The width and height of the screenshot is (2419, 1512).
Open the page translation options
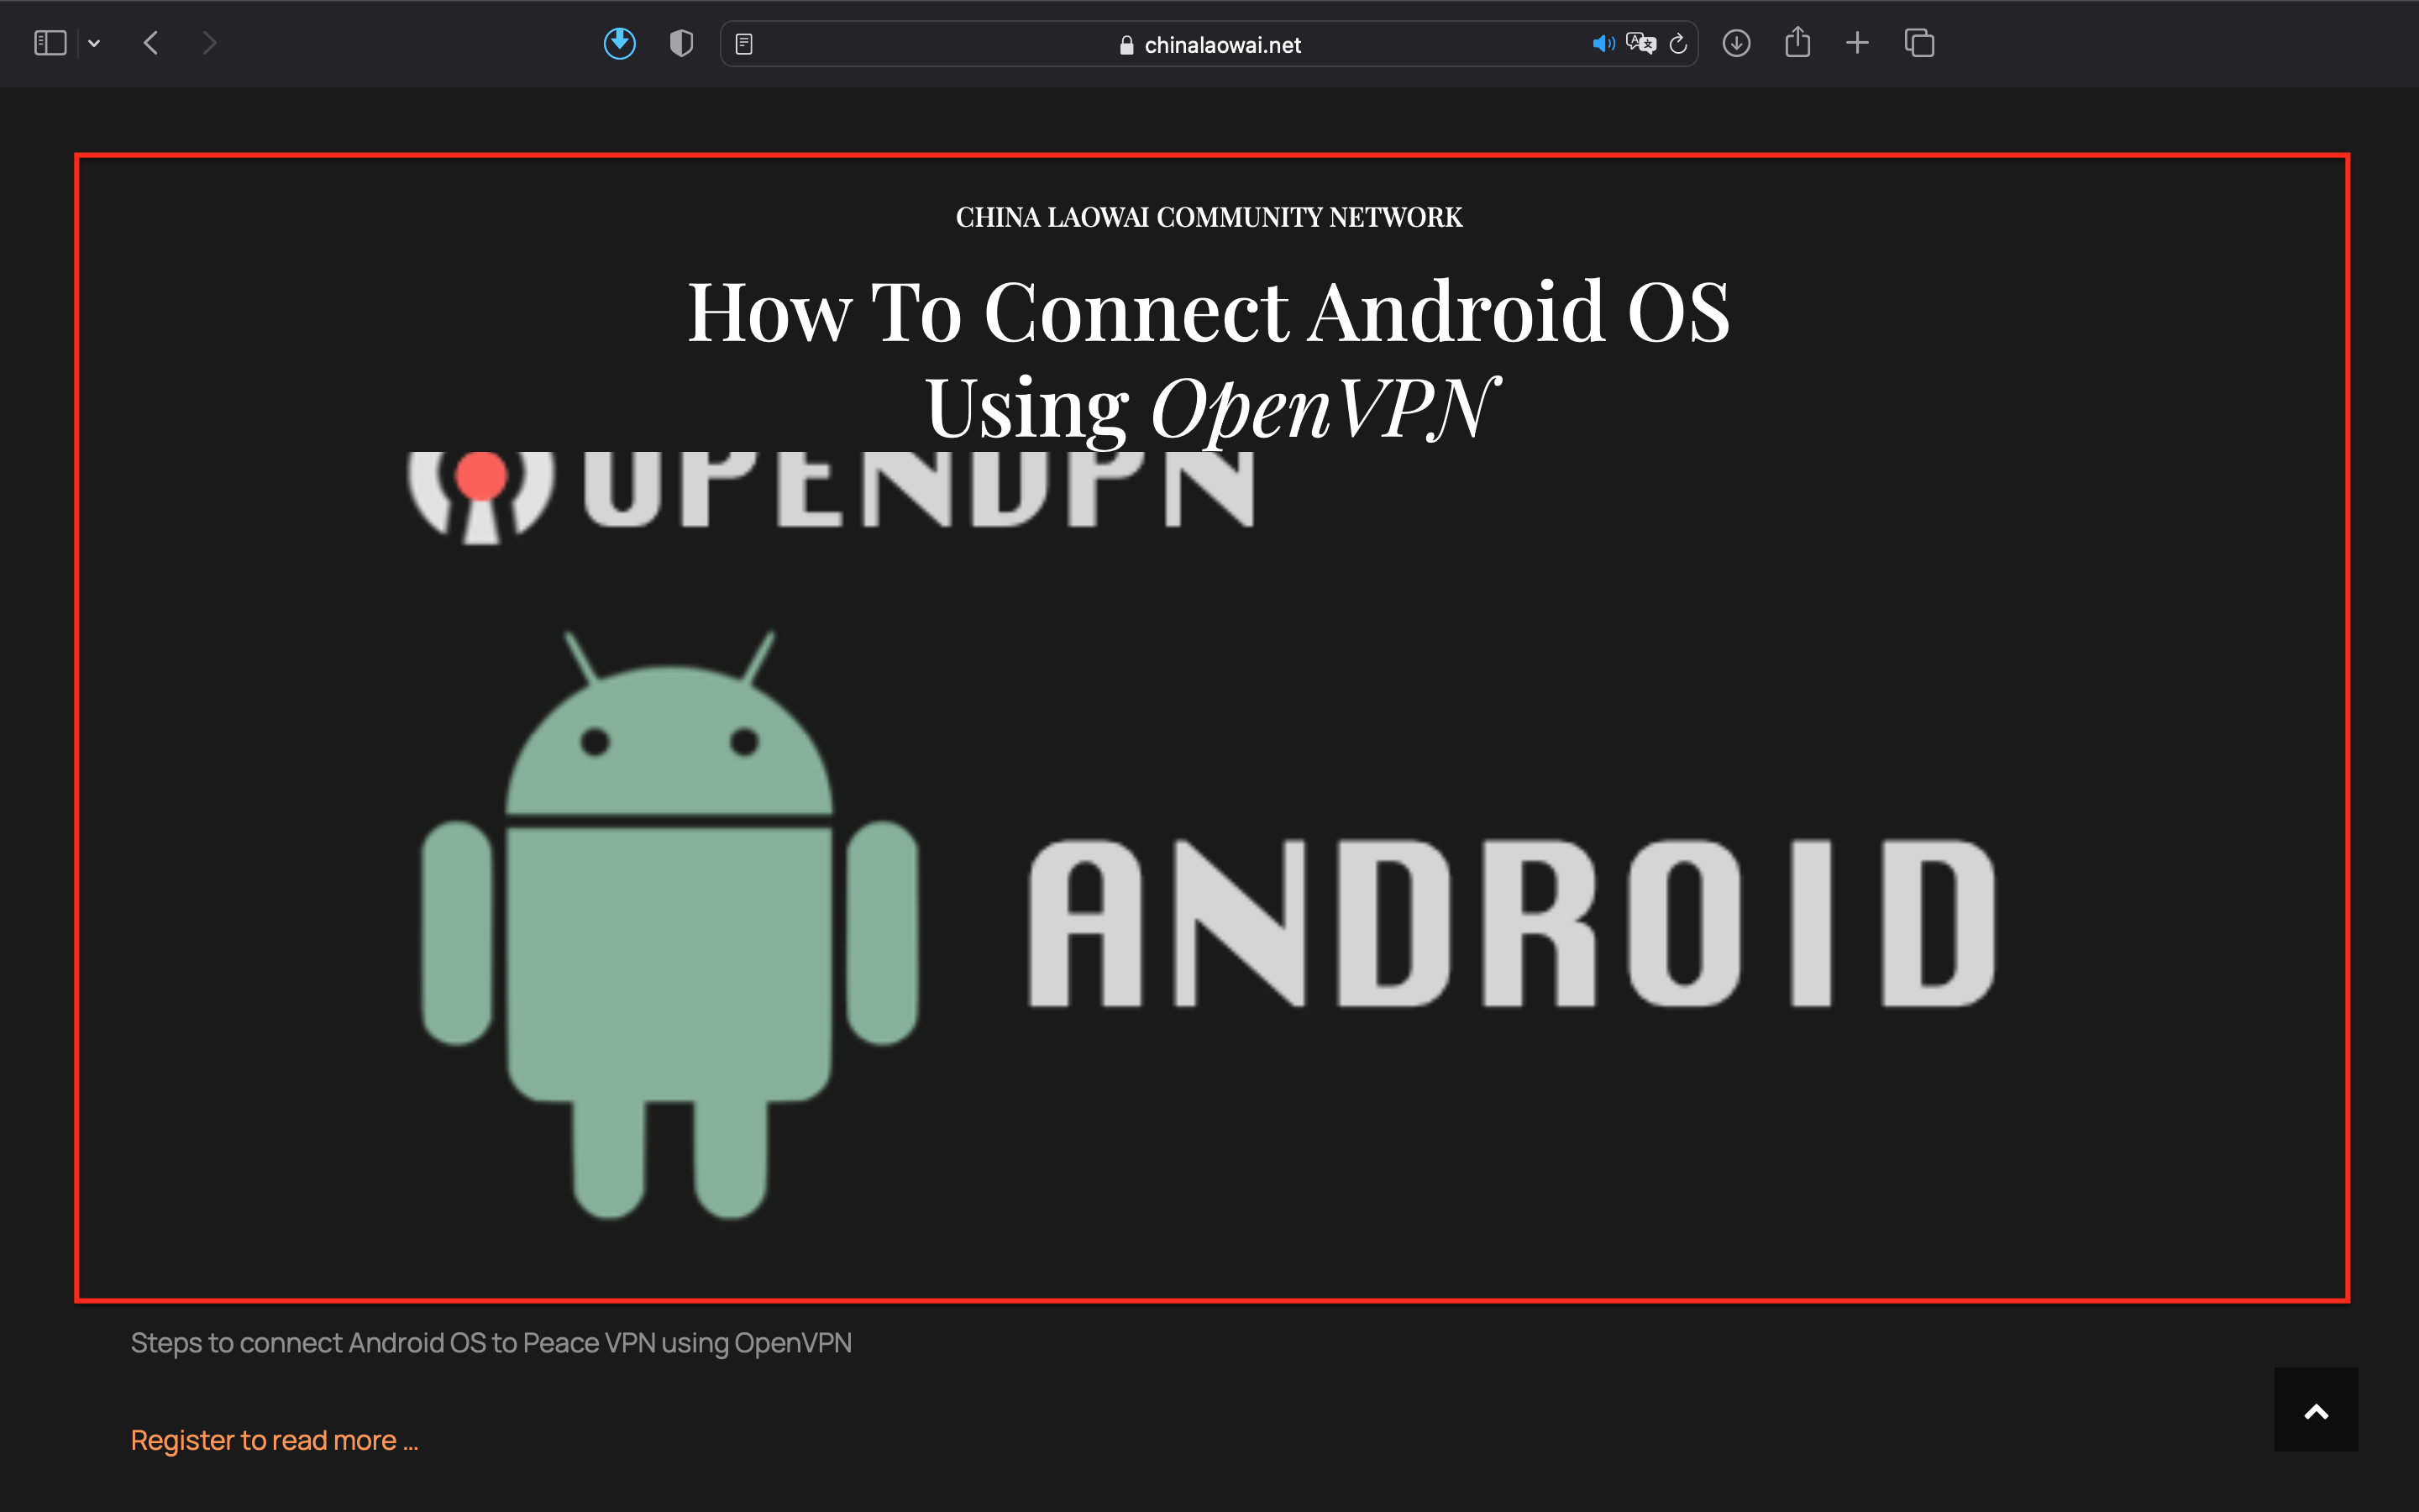point(1640,44)
